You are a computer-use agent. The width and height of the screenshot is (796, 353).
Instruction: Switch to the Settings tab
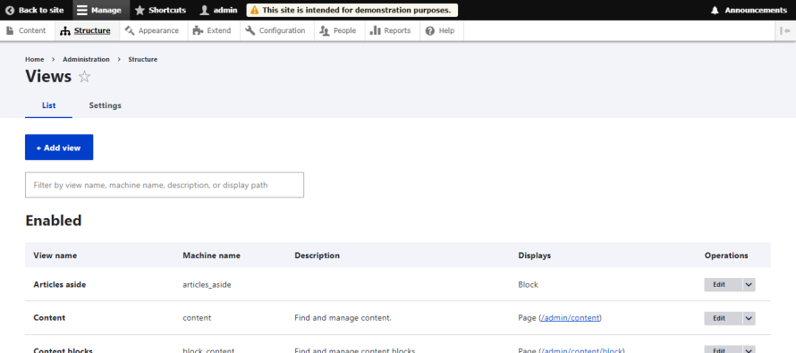click(105, 105)
